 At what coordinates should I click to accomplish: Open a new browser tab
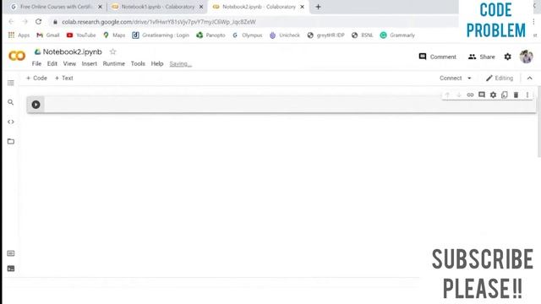pos(318,7)
